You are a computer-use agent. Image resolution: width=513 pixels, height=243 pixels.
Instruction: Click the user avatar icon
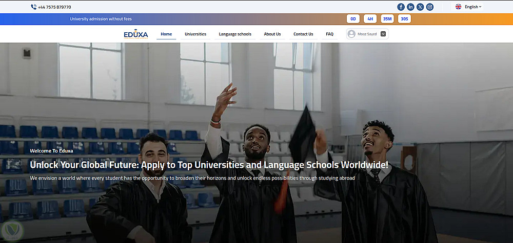352,34
